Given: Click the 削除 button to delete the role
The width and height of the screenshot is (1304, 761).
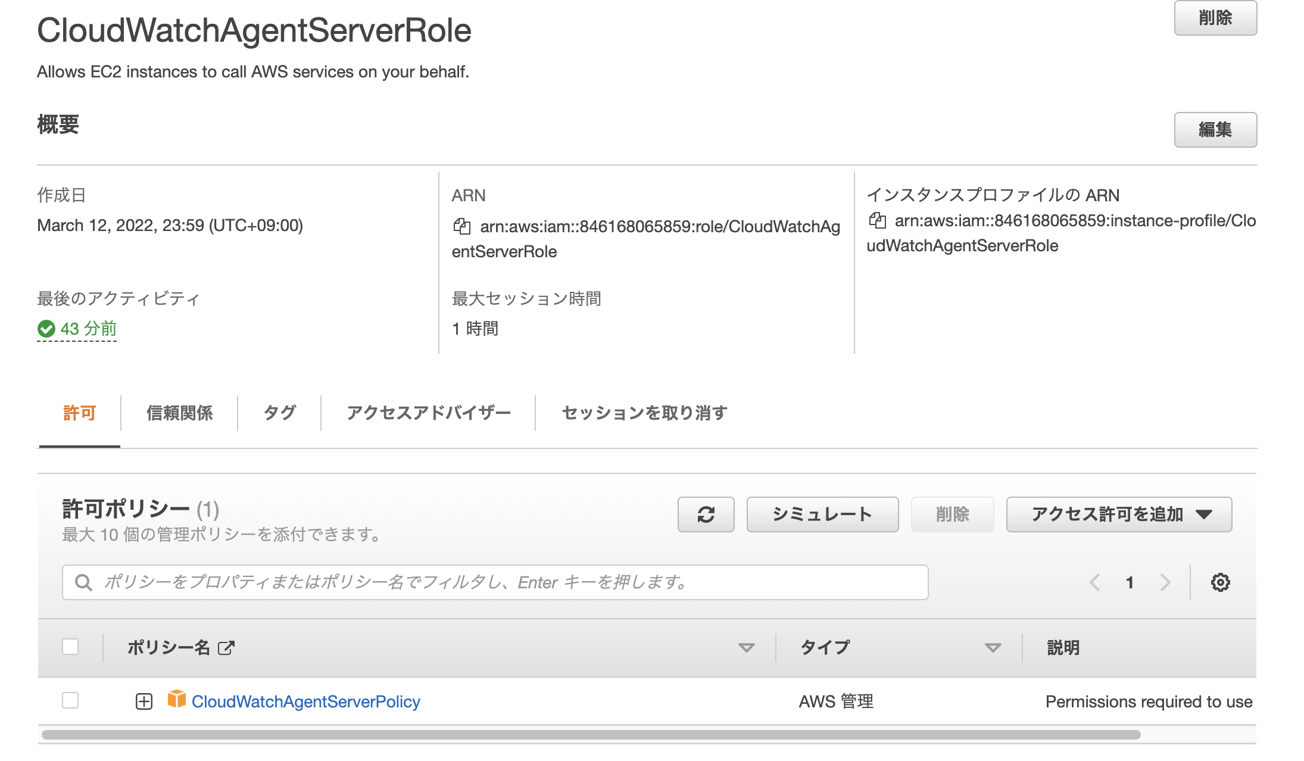Looking at the screenshot, I should click(x=1215, y=18).
